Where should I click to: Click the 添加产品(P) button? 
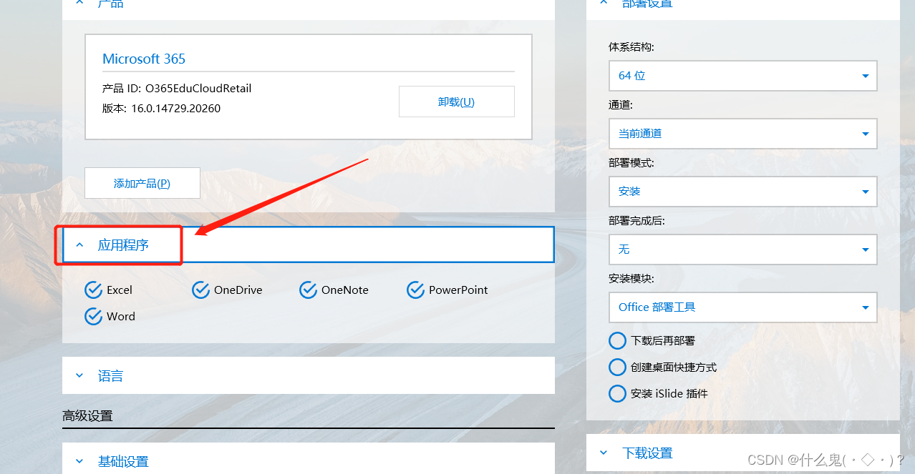pos(142,182)
